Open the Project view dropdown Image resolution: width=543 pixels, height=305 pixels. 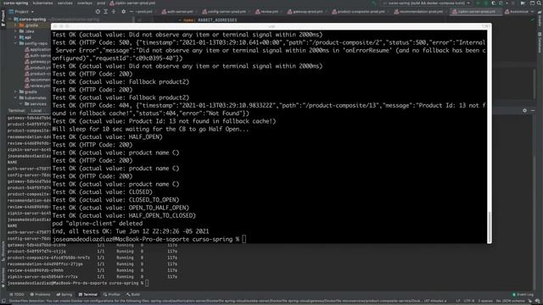[22, 11]
